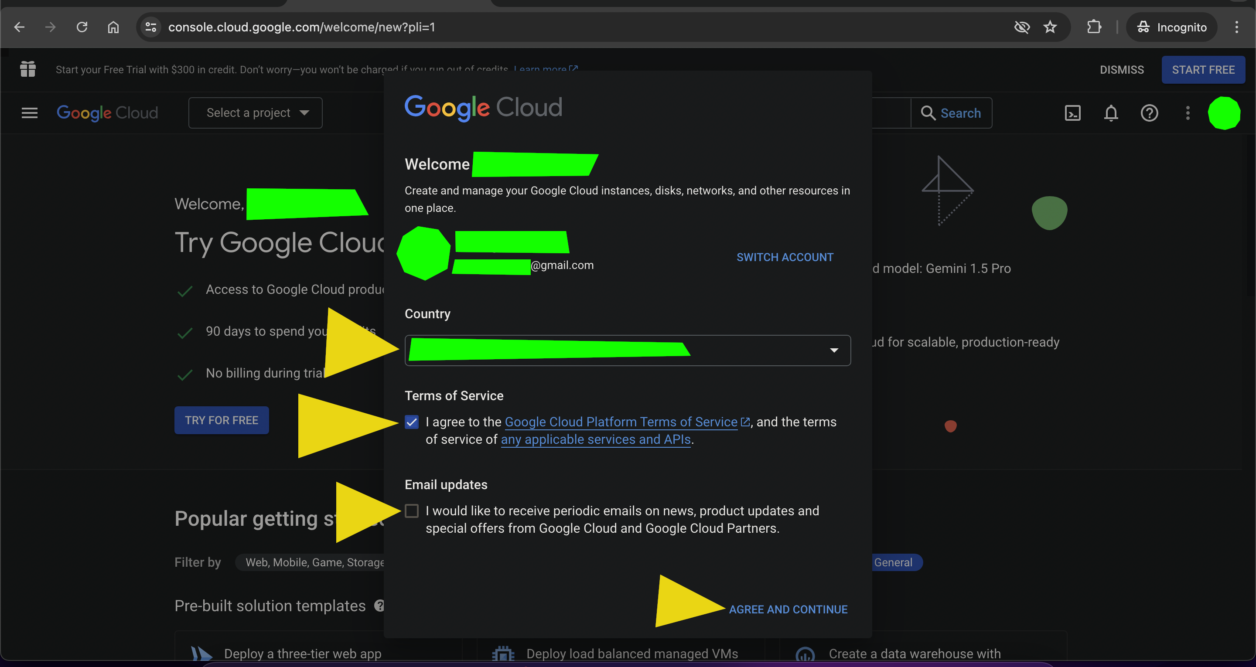The image size is (1256, 667).
Task: Open the console settings three-dot menu
Action: (1188, 113)
